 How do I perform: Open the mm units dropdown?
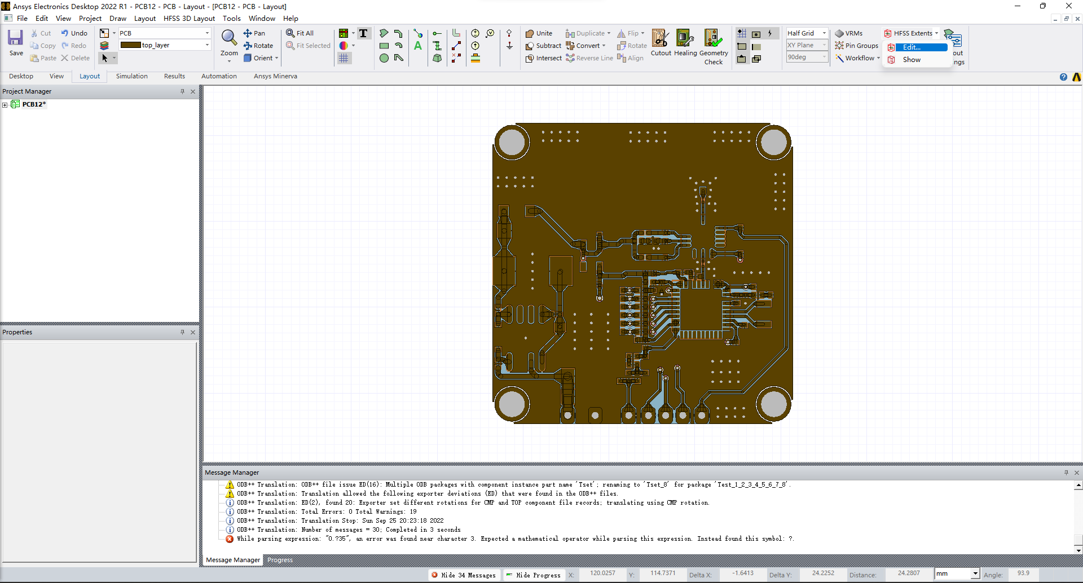click(x=975, y=574)
